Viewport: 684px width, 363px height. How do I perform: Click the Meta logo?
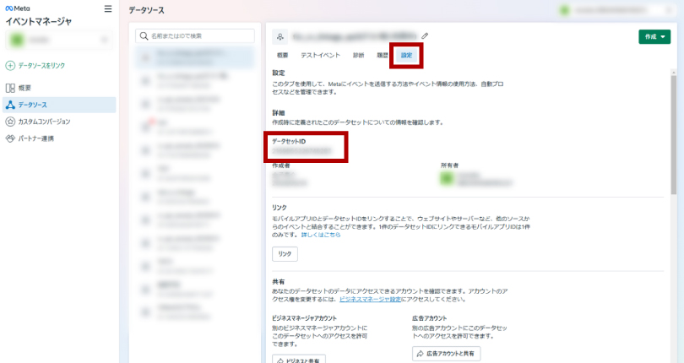[x=18, y=8]
